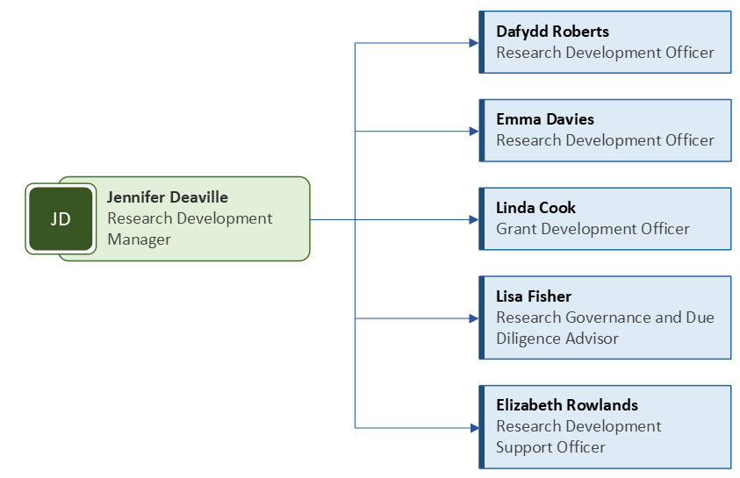Viewport: 740px width, 478px height.
Task: Click Dafydd Roberts's Research Development Officer title
Action: tap(605, 53)
